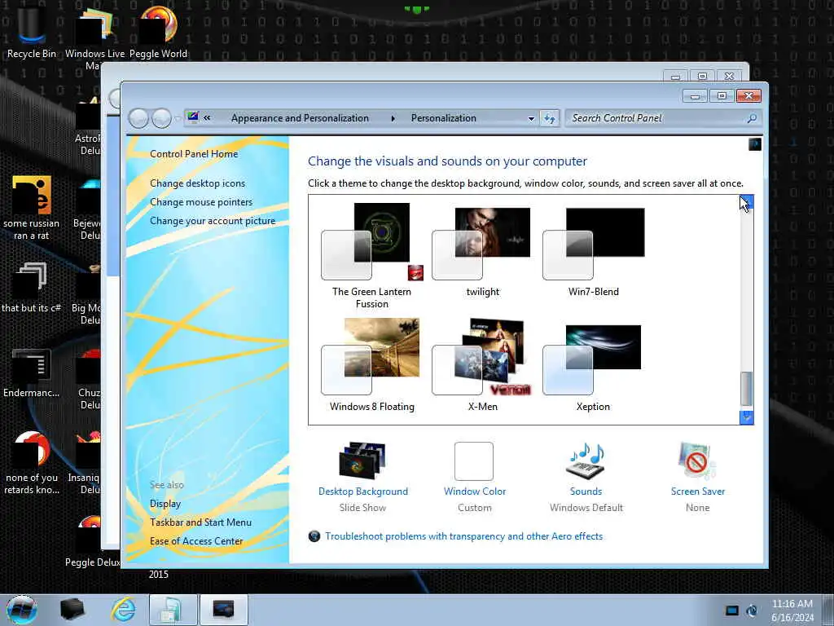Image resolution: width=834 pixels, height=626 pixels.
Task: Choose the Win7-Blend theme
Action: [593, 252]
